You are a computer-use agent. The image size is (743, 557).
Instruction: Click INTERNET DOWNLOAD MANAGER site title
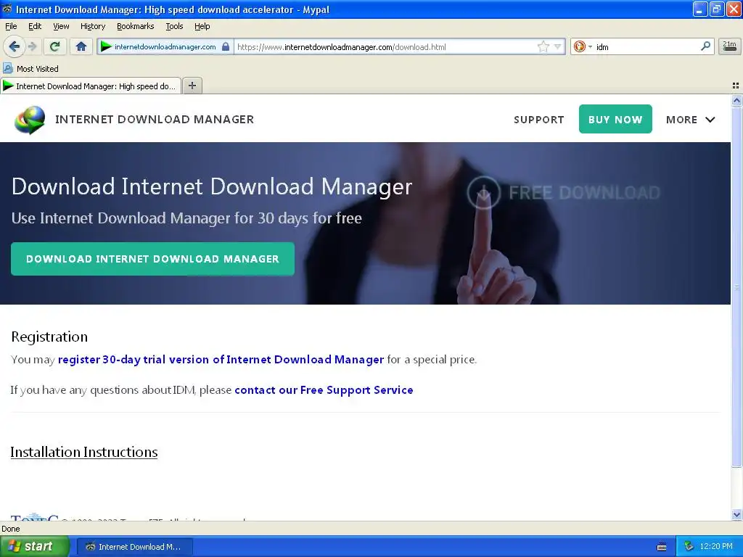point(155,120)
